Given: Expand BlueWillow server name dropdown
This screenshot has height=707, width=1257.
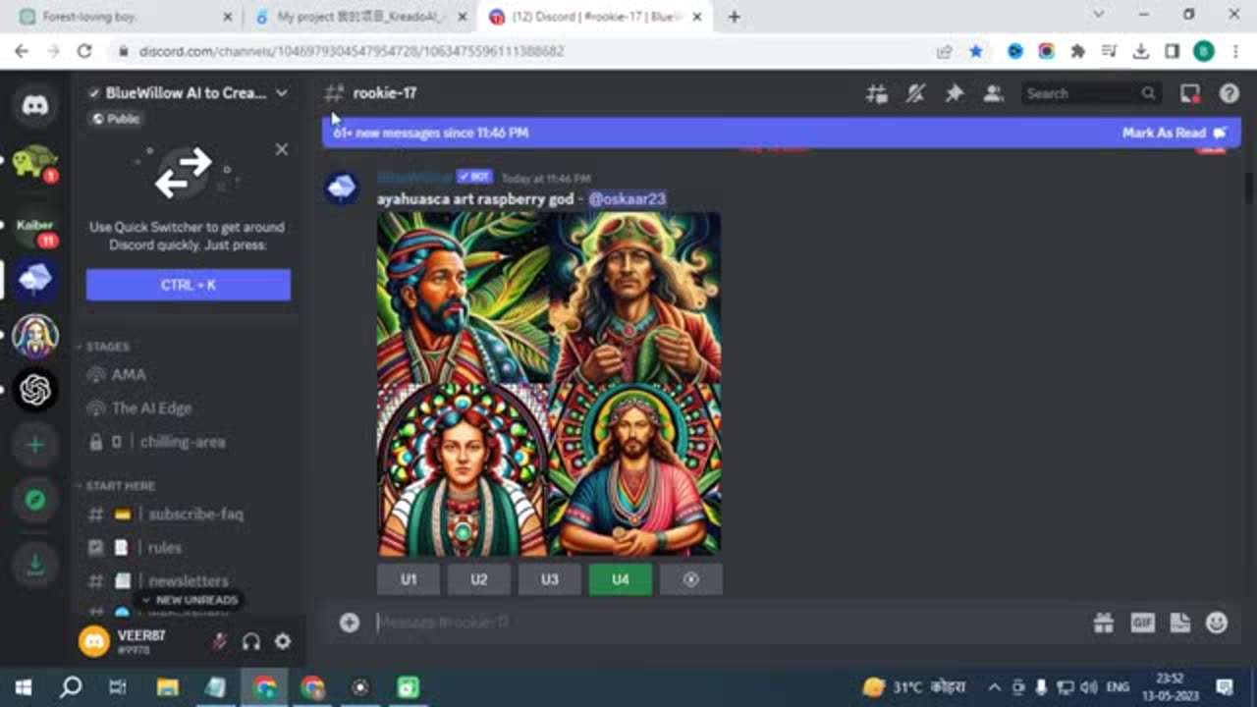Looking at the screenshot, I should [282, 92].
